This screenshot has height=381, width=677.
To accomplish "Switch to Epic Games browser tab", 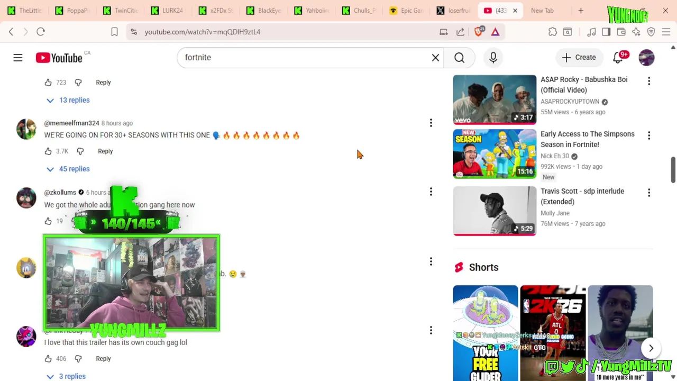I will (406, 11).
